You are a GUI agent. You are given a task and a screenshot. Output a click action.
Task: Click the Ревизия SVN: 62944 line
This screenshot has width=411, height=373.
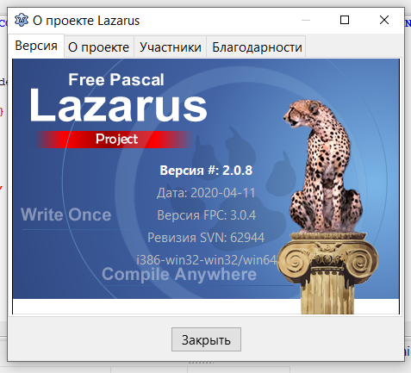[206, 238]
